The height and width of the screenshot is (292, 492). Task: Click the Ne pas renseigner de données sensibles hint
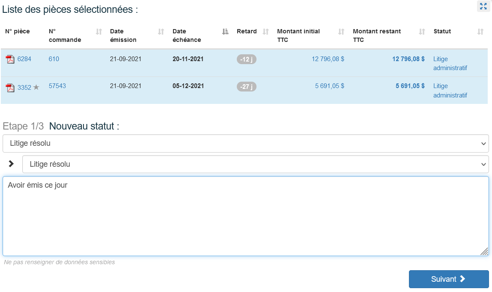[59, 262]
